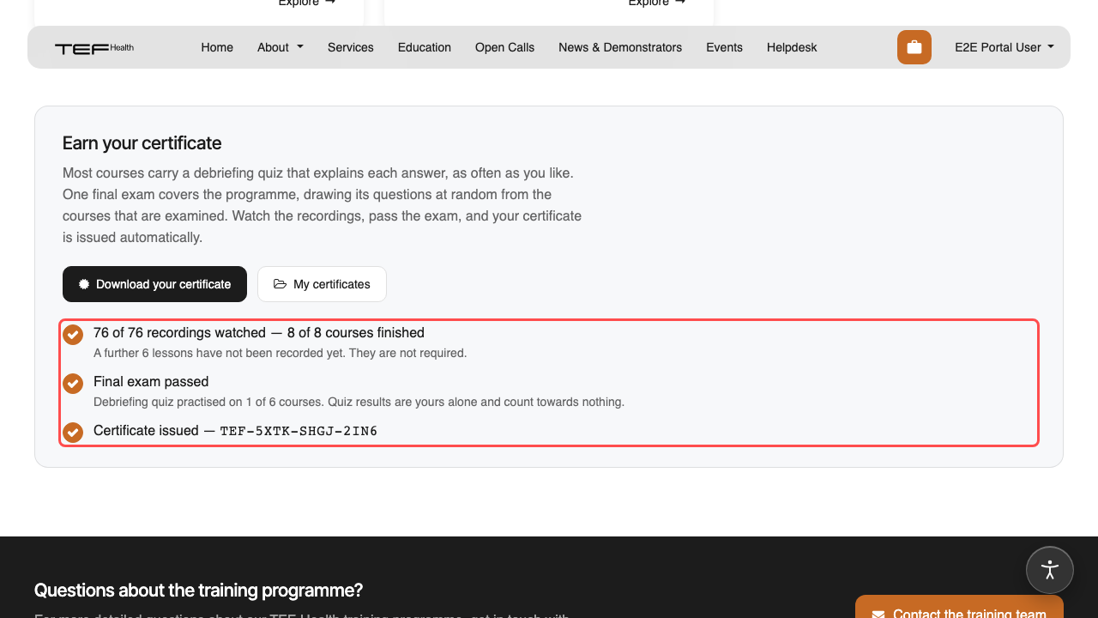The height and width of the screenshot is (618, 1098).
Task: Click the "Final exam passed" text
Action: tap(151, 381)
